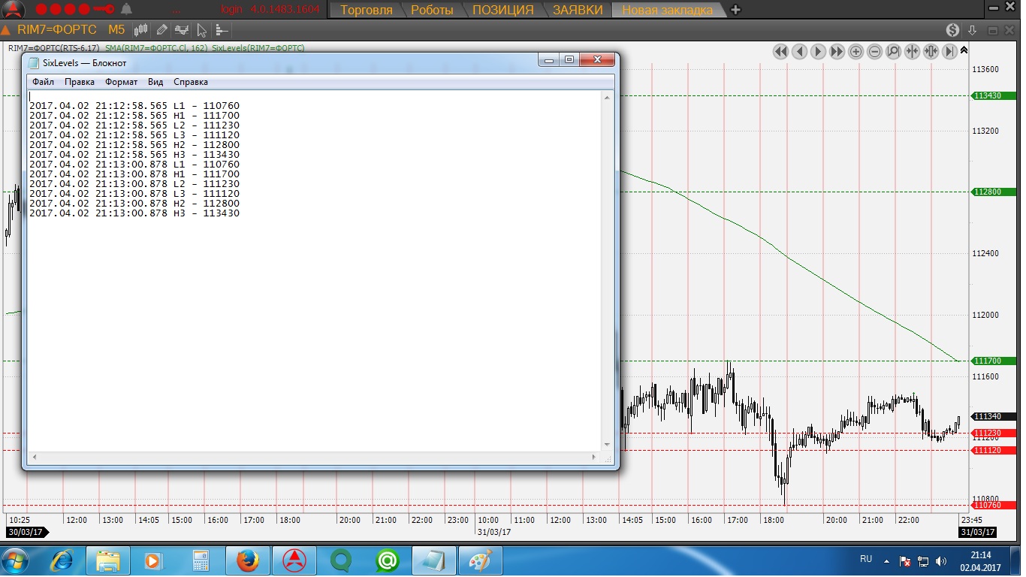
Task: Collapse the chart navigation toolbar chevron
Action: point(964,52)
